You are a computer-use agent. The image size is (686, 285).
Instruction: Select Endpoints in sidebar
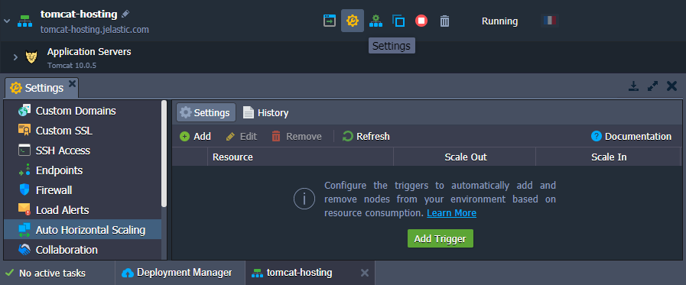(x=83, y=170)
